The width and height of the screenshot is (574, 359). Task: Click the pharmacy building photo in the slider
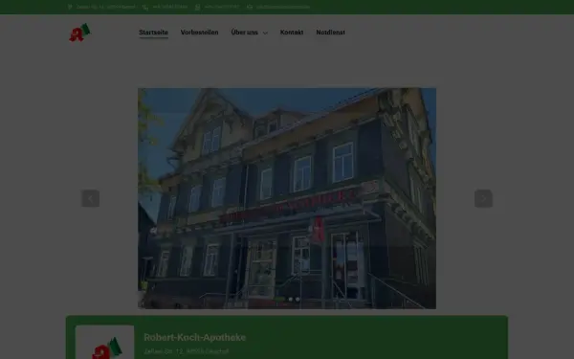click(x=287, y=198)
